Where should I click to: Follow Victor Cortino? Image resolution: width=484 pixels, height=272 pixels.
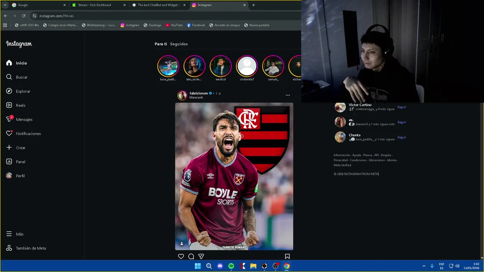(402, 107)
